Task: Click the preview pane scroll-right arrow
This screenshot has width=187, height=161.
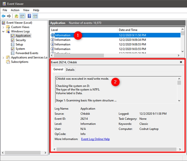Action: point(180,149)
